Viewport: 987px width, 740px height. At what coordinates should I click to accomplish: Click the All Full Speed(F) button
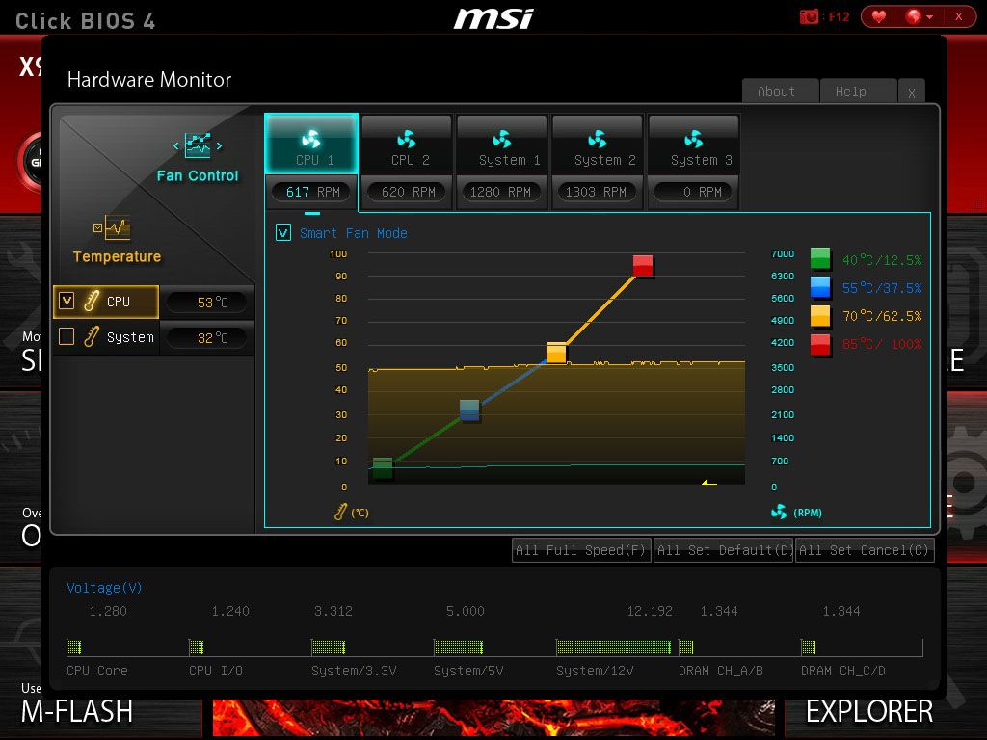point(581,550)
